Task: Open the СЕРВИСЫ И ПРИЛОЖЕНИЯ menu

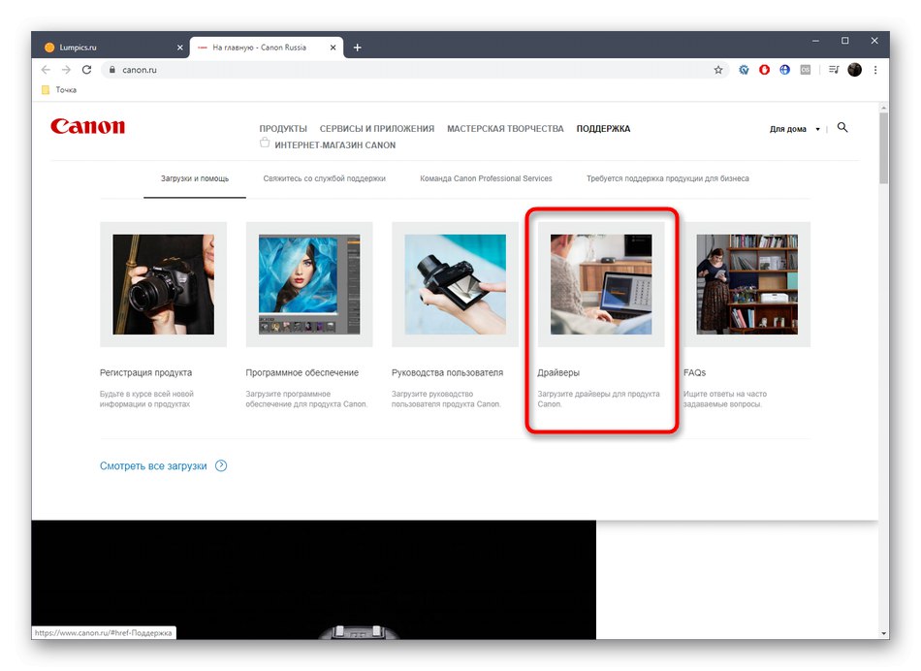Action: tap(377, 129)
